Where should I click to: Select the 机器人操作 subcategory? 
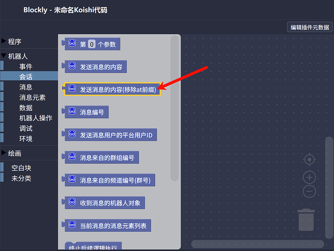point(36,118)
